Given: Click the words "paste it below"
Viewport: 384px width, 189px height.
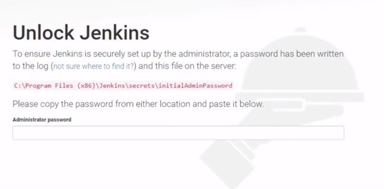Looking at the screenshot, I should click(236, 104).
